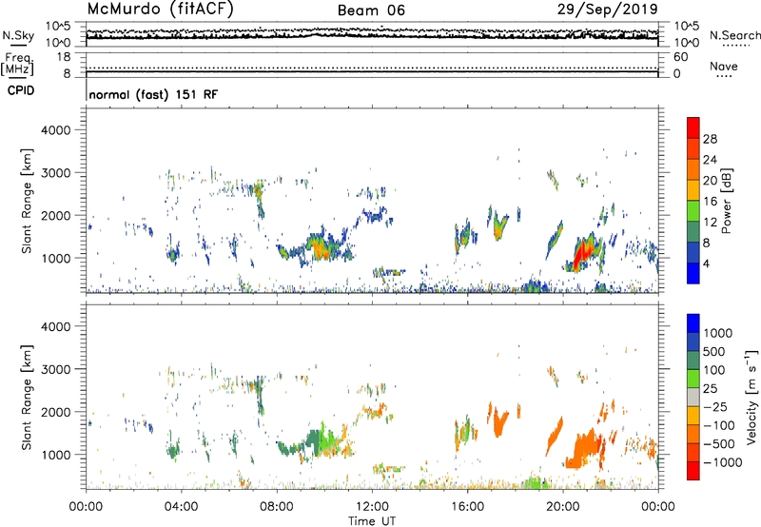This screenshot has height=527, width=761.
Task: Click the right '10^0' noise axis label
Action: [687, 43]
